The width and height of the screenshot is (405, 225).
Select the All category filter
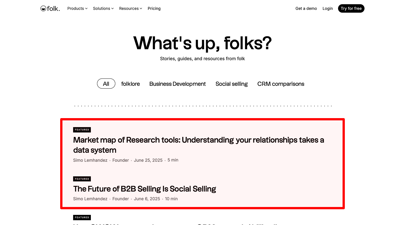coord(106,84)
